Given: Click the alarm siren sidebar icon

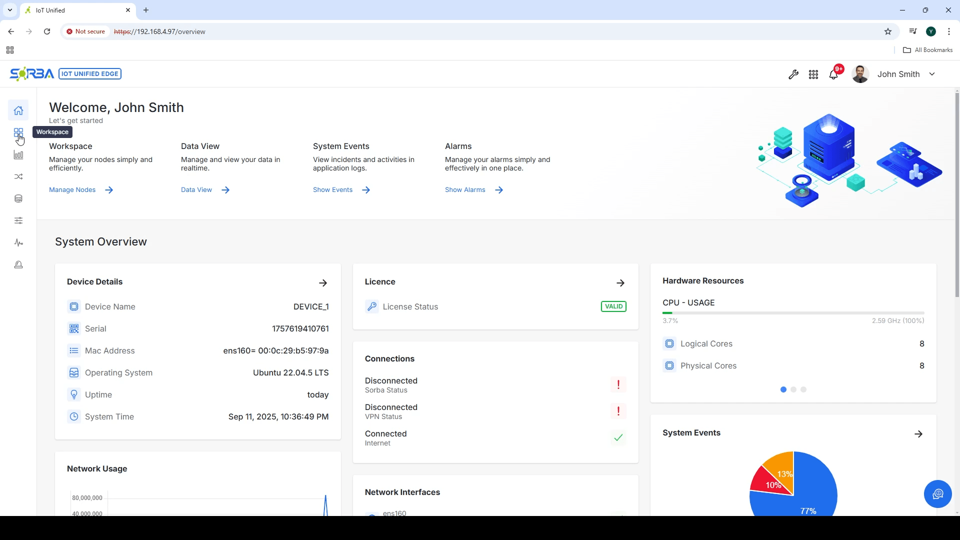Looking at the screenshot, I should 18,264.
